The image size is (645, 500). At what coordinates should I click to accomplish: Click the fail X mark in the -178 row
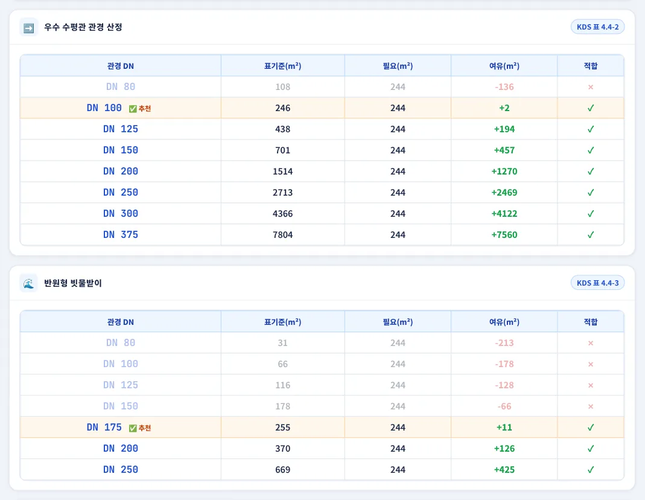[591, 364]
